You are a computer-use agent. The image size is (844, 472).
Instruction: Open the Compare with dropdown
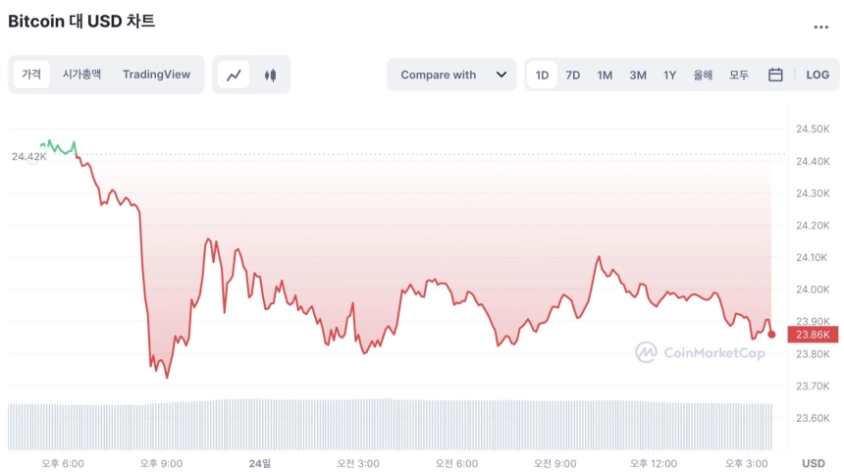[451, 75]
